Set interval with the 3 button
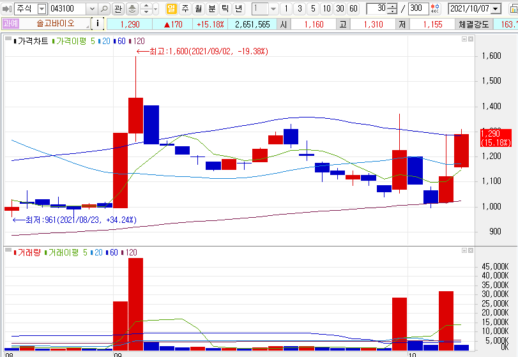The width and height of the screenshot is (518, 357). (300, 8)
